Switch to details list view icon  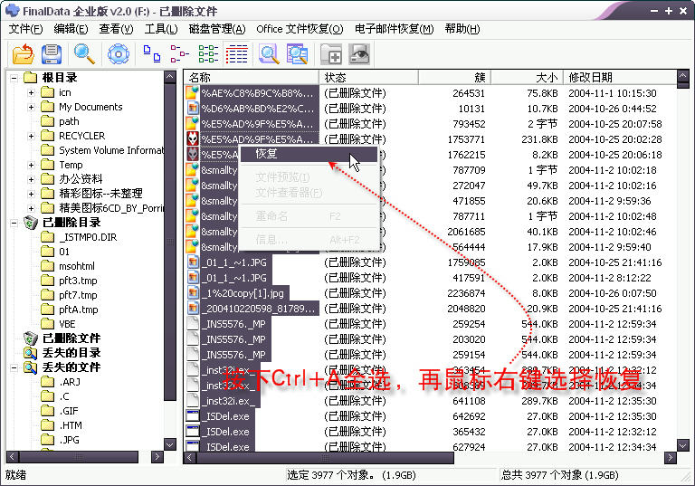[x=237, y=54]
